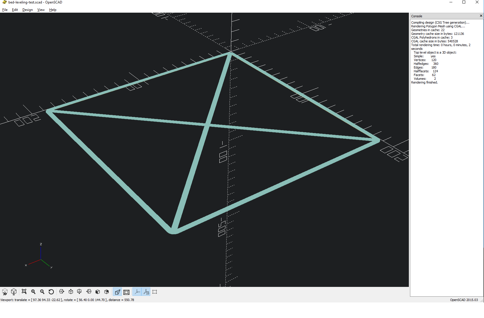Switch to Back view cube icon

point(107,292)
